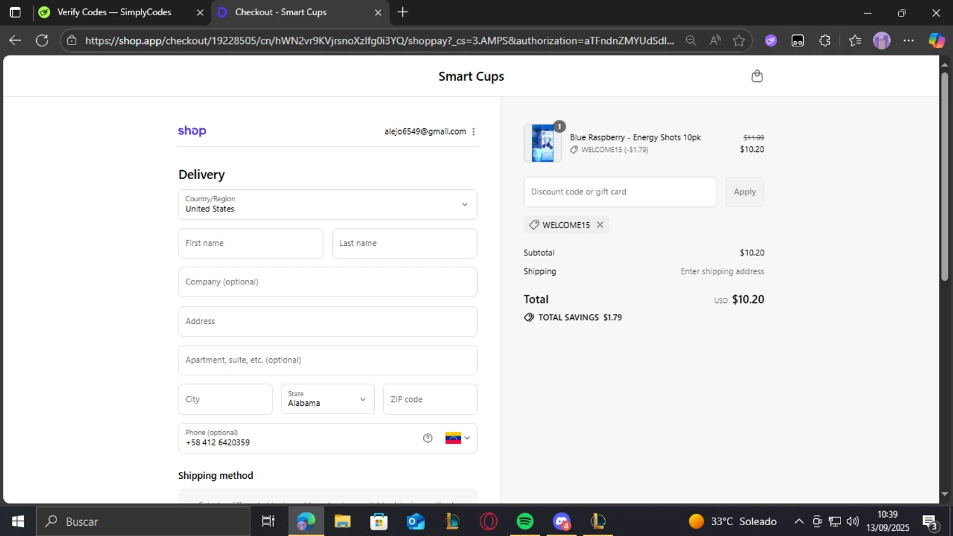This screenshot has height=536, width=953.
Task: Expand the Country/Region dropdown
Action: click(328, 204)
